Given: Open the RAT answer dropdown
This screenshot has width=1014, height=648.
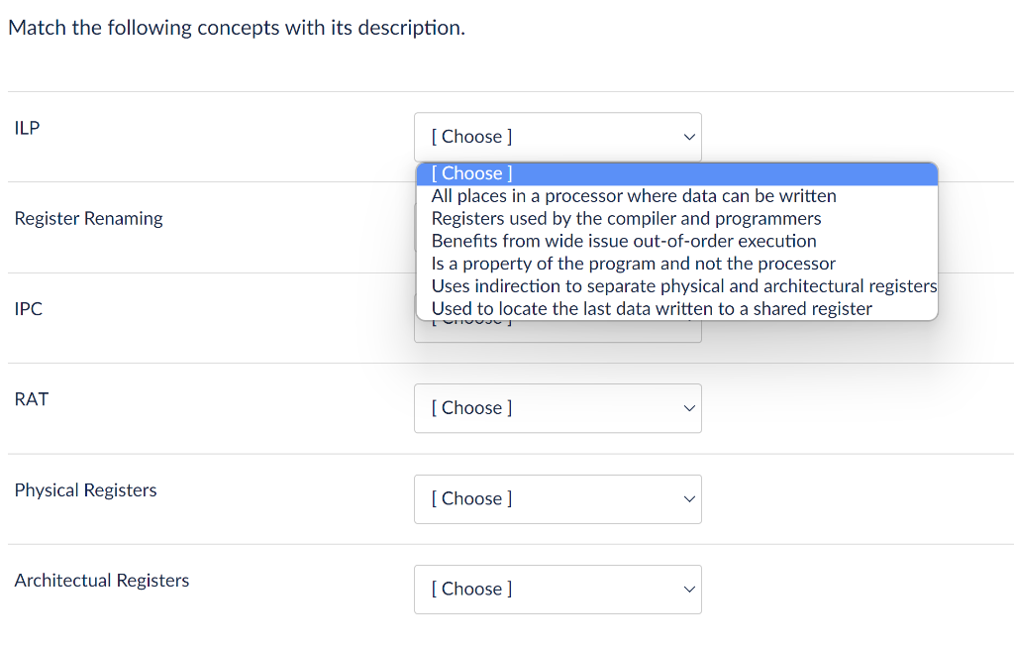Looking at the screenshot, I should 558,408.
